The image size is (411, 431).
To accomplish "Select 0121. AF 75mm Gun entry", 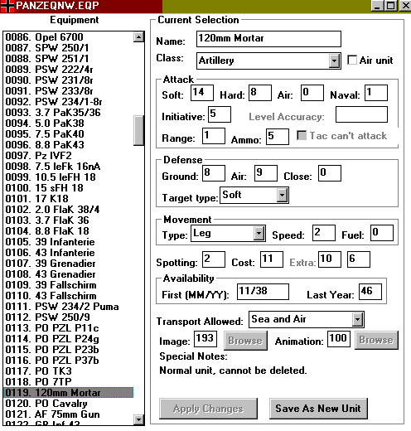I will (69, 414).
